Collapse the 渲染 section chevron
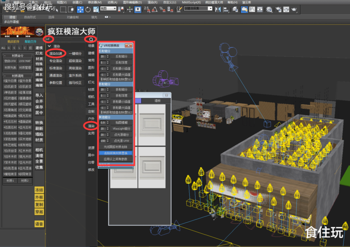The width and height of the screenshot is (350, 247). click(x=49, y=46)
